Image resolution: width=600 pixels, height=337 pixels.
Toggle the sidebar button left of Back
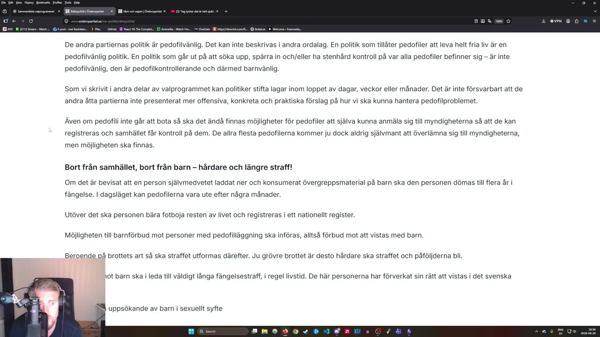[6, 21]
